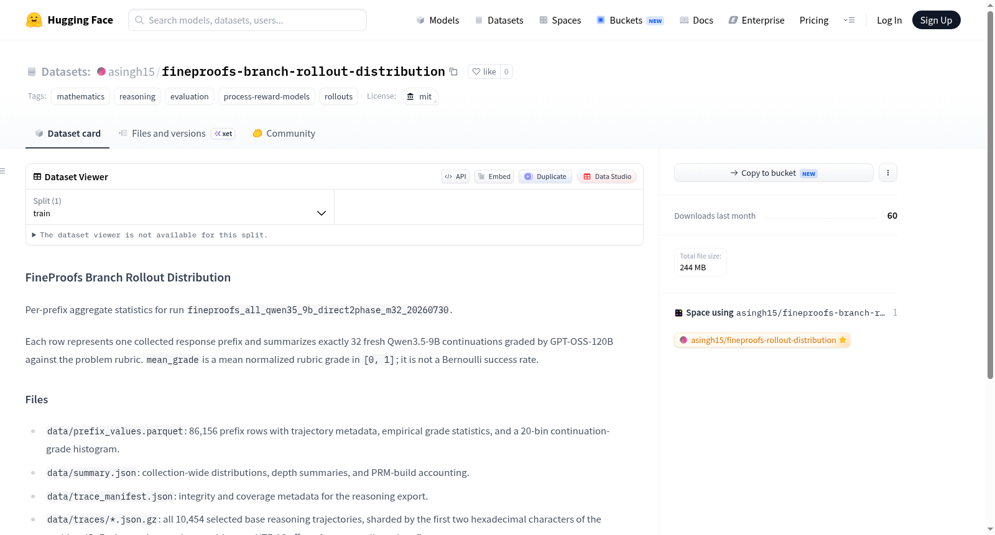Click the Hugging Face logo
Image resolution: width=995 pixels, height=535 pixels.
click(69, 20)
